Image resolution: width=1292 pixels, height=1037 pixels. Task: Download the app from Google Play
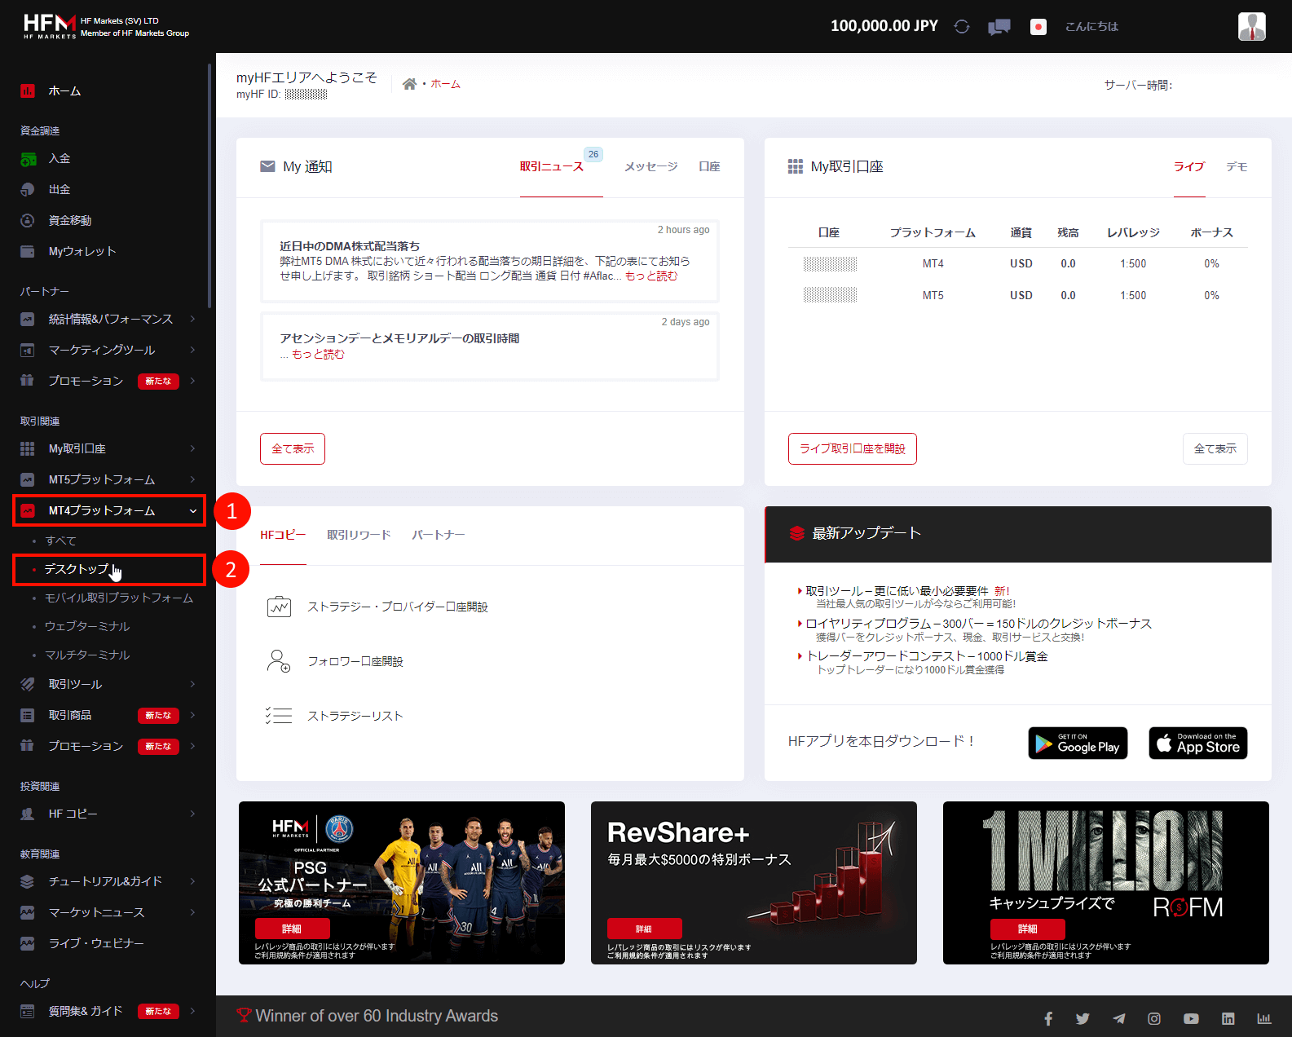1078,743
